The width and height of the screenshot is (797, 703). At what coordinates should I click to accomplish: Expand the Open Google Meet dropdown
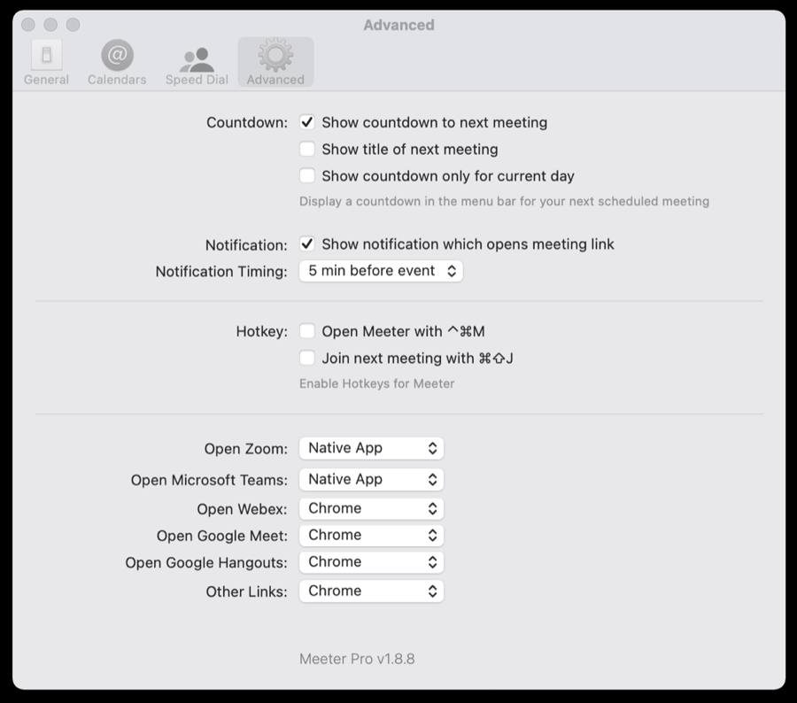tap(371, 535)
